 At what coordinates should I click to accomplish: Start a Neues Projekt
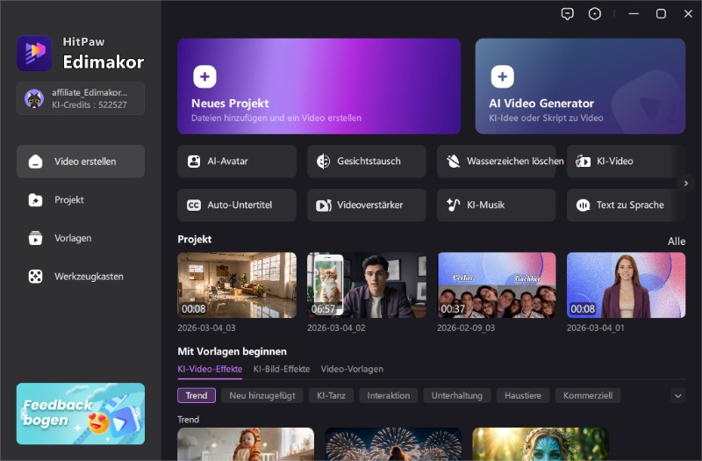point(319,86)
